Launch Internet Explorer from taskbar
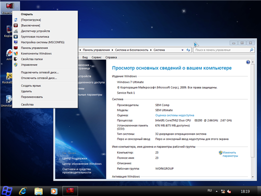The width and height of the screenshot is (261, 196). [x=23, y=191]
